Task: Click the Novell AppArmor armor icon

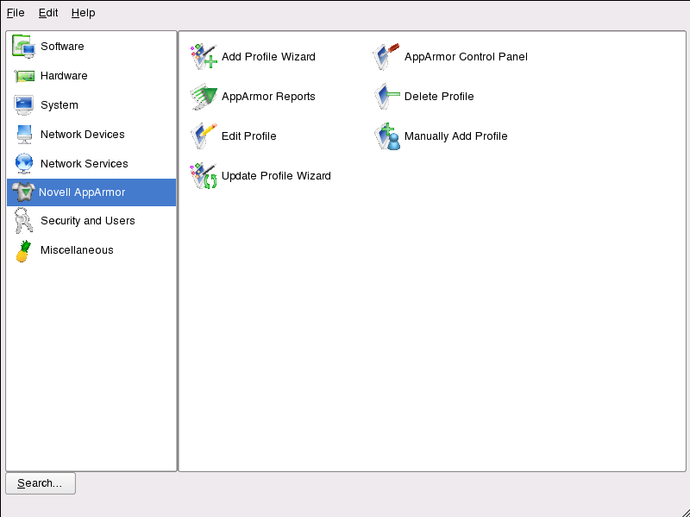Action: [x=23, y=192]
